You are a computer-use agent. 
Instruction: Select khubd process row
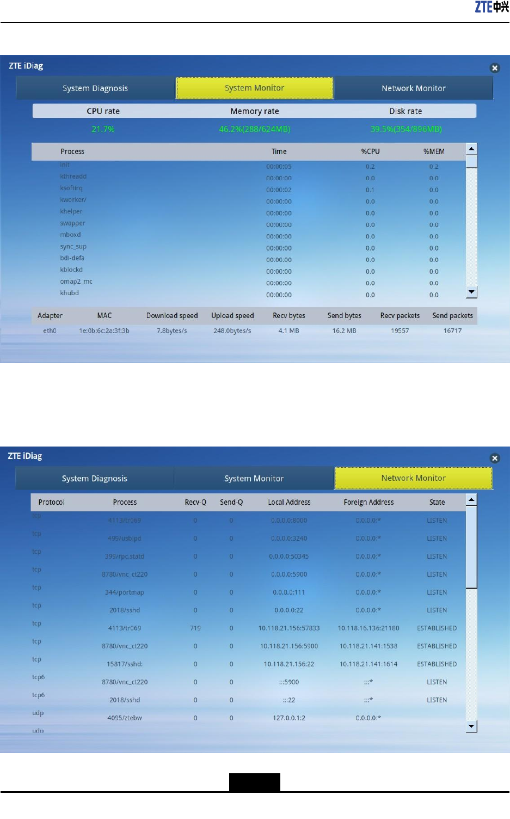pyautogui.click(x=249, y=294)
